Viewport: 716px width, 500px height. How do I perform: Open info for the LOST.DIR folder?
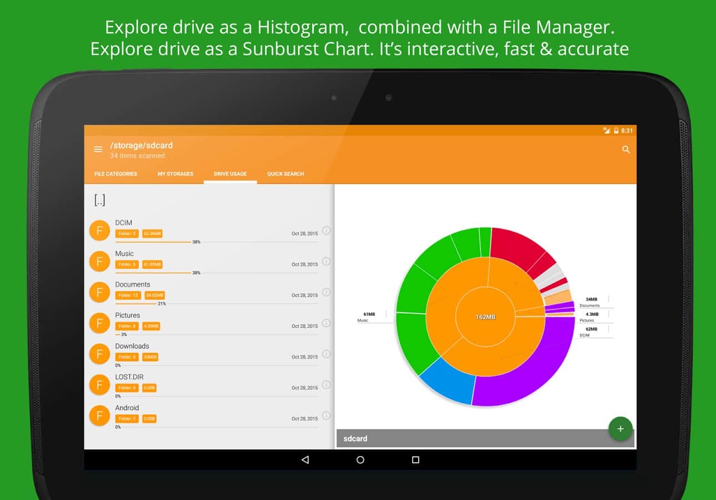[326, 384]
